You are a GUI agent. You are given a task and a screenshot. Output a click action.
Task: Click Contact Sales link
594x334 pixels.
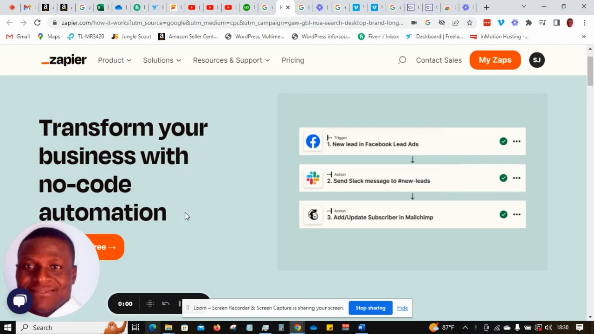(x=439, y=60)
